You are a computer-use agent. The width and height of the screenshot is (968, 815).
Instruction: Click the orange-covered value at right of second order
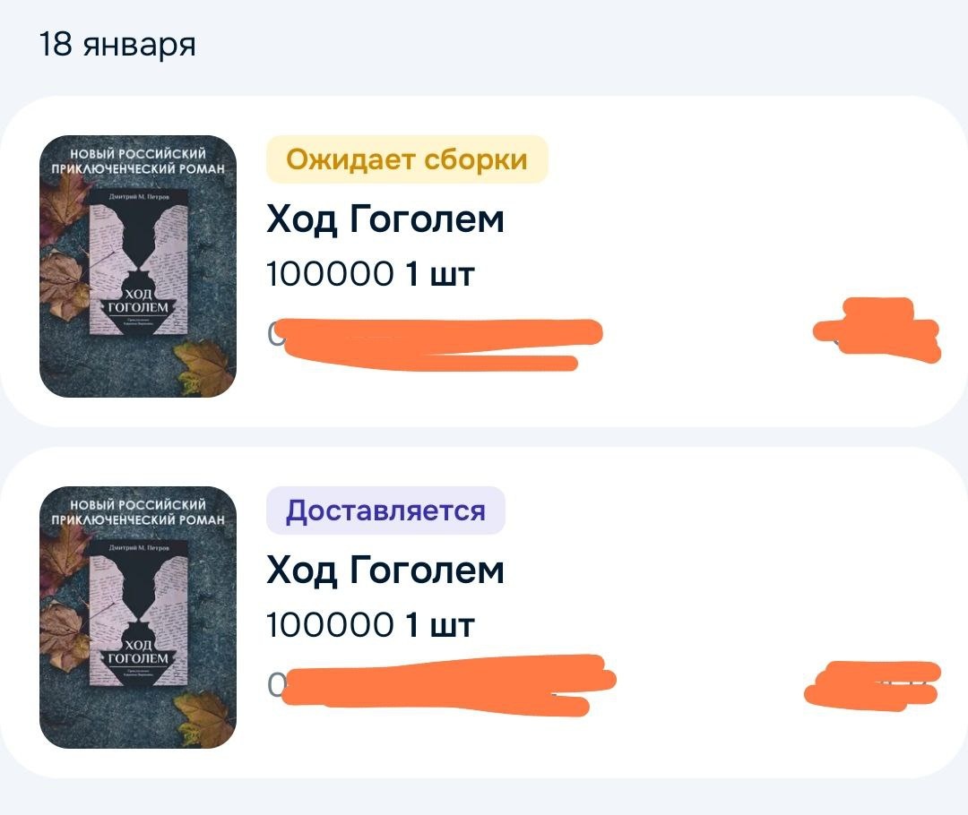tap(872, 685)
